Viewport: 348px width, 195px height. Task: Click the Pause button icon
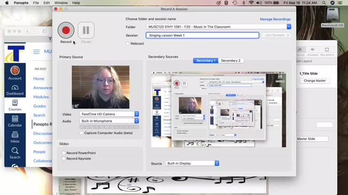(x=86, y=30)
